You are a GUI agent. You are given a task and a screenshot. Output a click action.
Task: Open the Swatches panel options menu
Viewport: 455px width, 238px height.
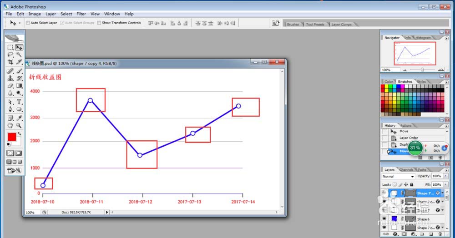(x=447, y=82)
